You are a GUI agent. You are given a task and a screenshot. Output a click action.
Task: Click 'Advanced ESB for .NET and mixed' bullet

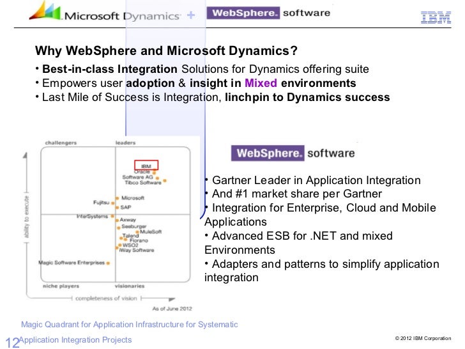[x=302, y=236]
